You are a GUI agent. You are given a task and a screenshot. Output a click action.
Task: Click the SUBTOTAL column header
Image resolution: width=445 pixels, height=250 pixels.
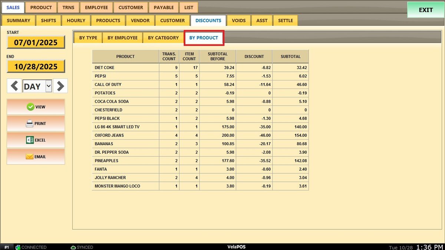click(290, 56)
